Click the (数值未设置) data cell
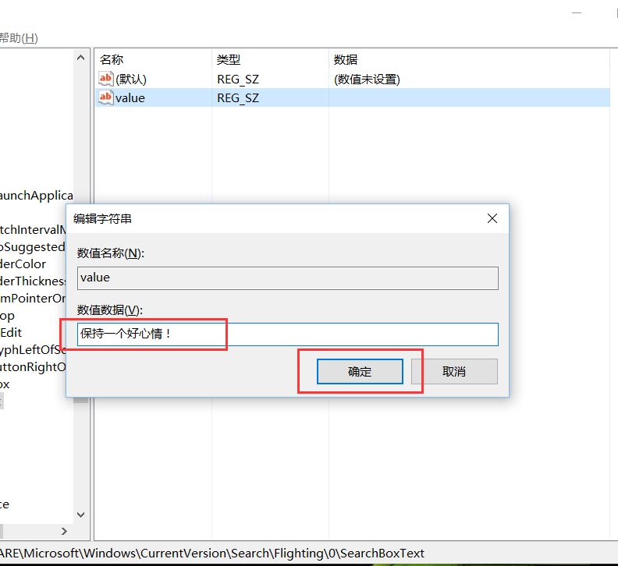Viewport: 618px width, 566px height. tap(367, 79)
